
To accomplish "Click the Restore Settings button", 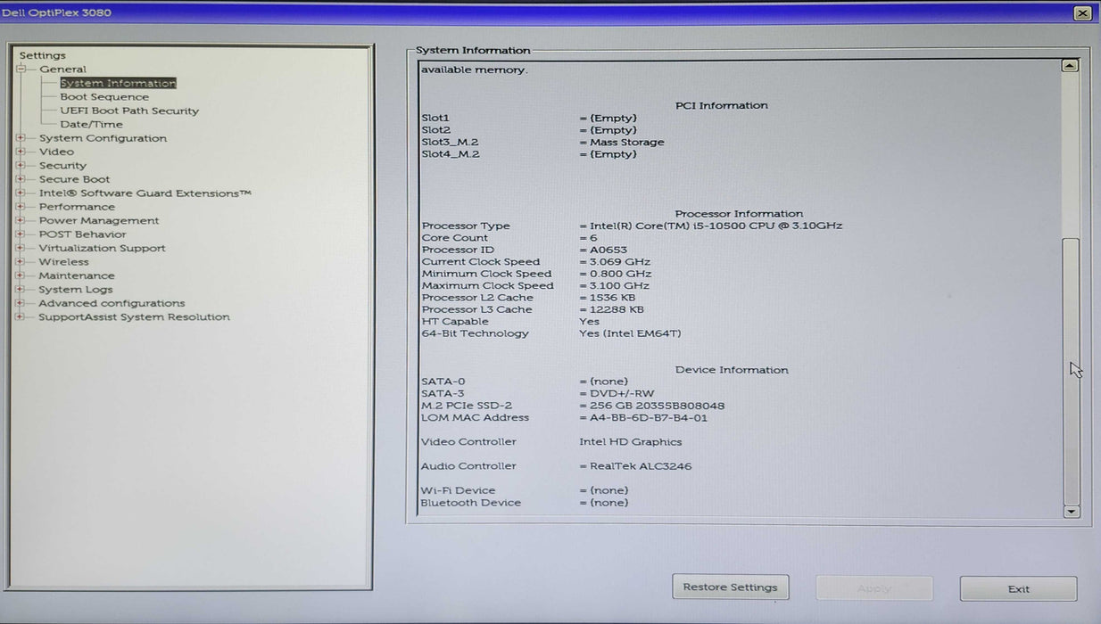I will 730,587.
